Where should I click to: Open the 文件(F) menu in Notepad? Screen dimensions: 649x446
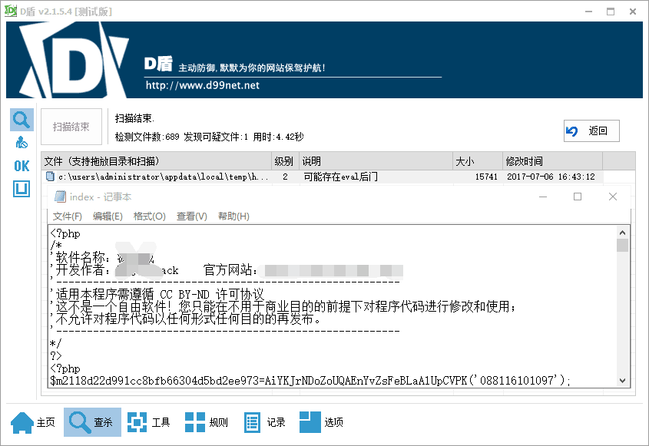click(x=68, y=216)
